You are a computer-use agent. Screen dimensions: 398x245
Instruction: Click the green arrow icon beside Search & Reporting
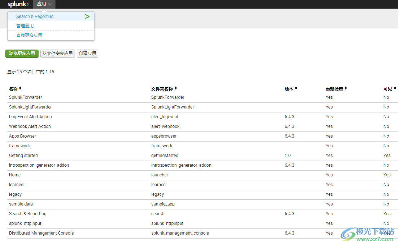click(87, 17)
